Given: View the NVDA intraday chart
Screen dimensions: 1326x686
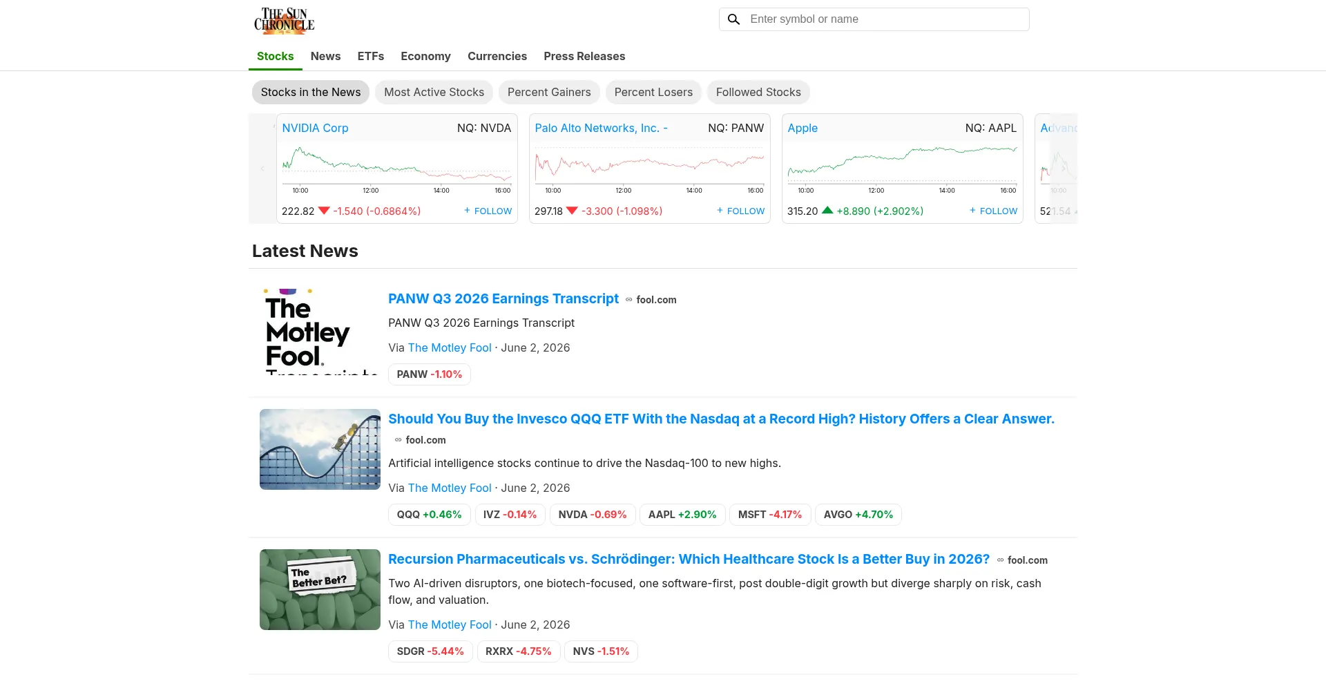Looking at the screenshot, I should pos(396,169).
